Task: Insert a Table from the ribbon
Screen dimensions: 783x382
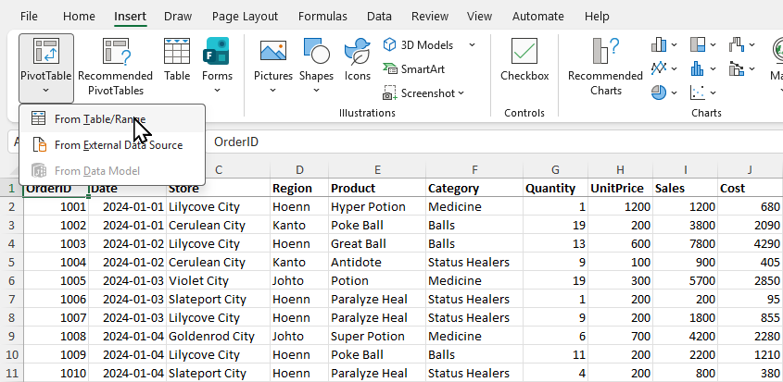Action: click(177, 60)
